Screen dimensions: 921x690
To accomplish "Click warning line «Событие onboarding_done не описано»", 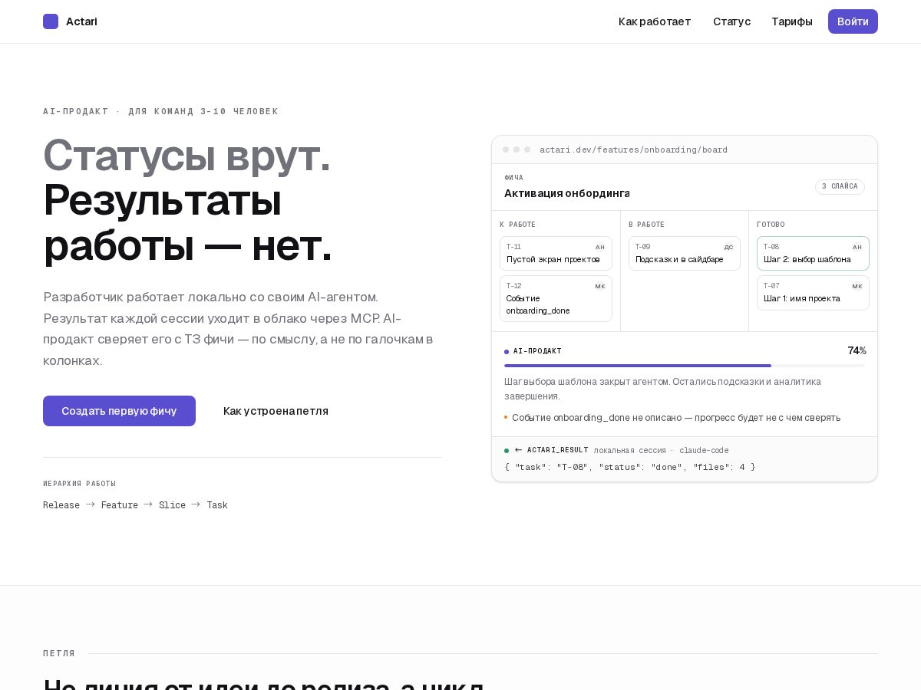I will tap(672, 418).
